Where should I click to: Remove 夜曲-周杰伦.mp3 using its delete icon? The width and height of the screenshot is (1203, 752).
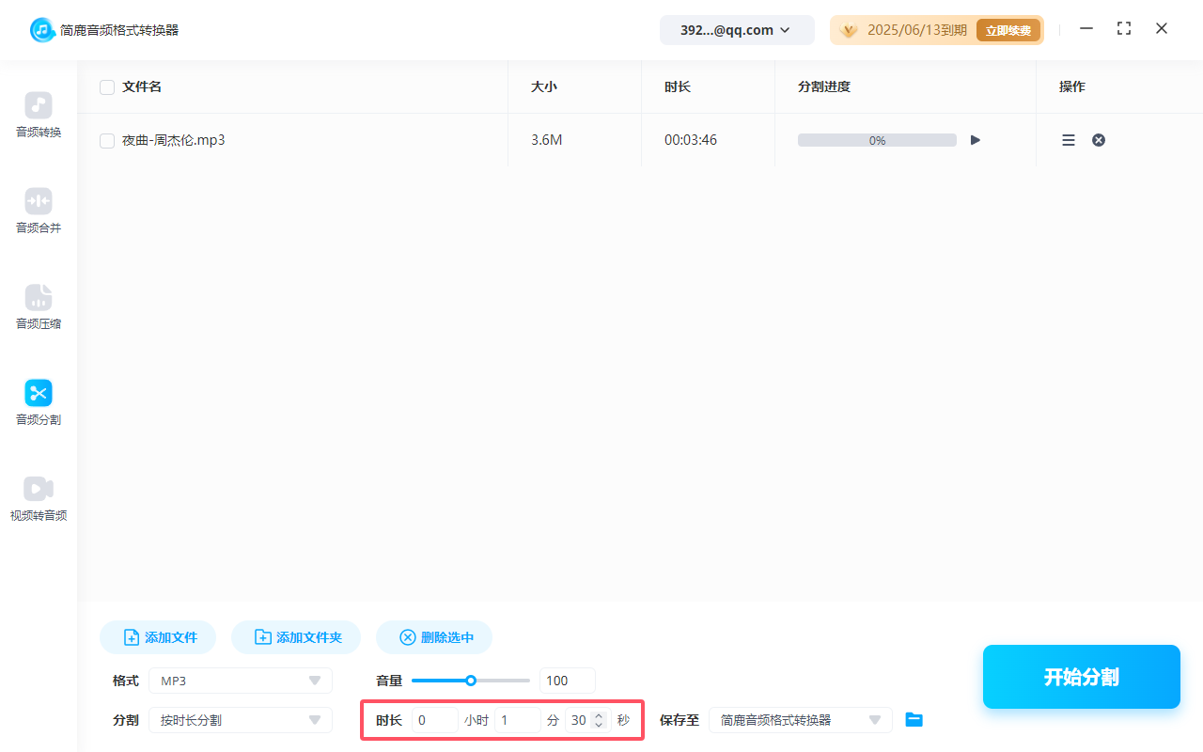1099,139
